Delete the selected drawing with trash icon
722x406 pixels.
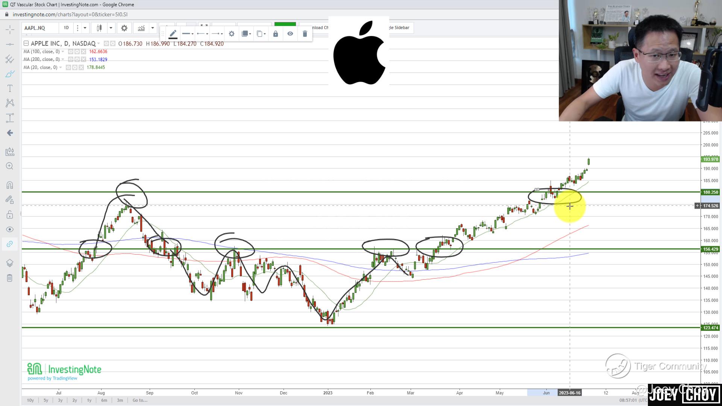305,34
